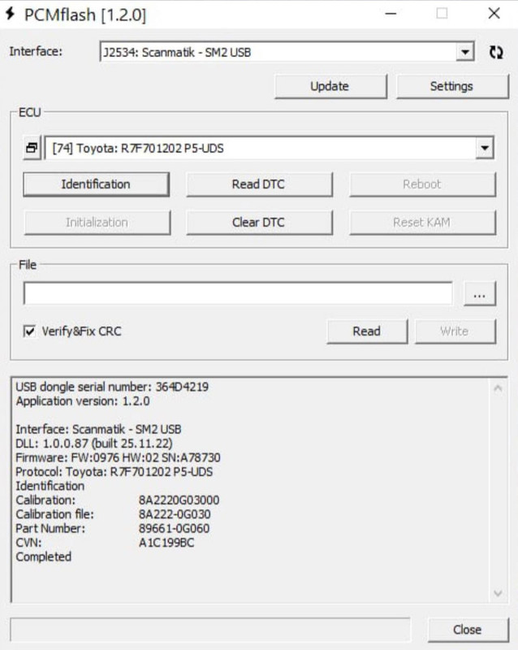
Task: Click the Close button at the bottom
Action: pos(468,630)
